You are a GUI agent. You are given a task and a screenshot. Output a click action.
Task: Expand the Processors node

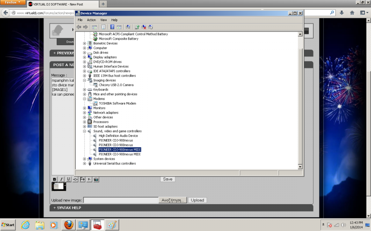(x=84, y=122)
